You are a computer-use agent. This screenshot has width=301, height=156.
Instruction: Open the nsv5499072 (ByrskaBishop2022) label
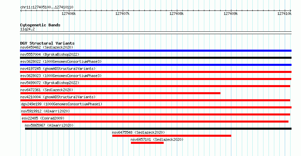tap(50, 83)
